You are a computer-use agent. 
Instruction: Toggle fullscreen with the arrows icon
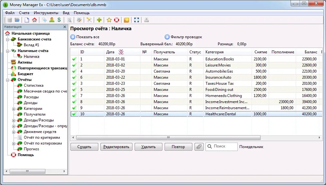click(x=136, y=20)
